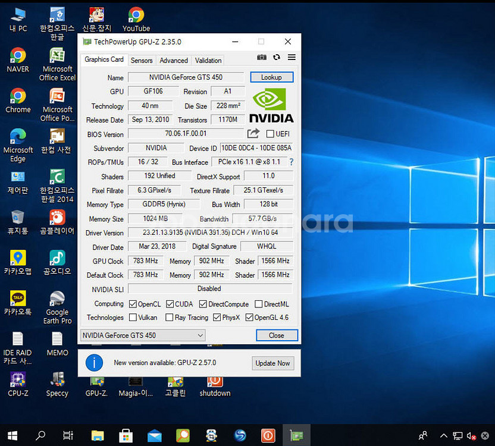Open File Explorer from the taskbar
This screenshot has width=495, height=446.
point(98,435)
